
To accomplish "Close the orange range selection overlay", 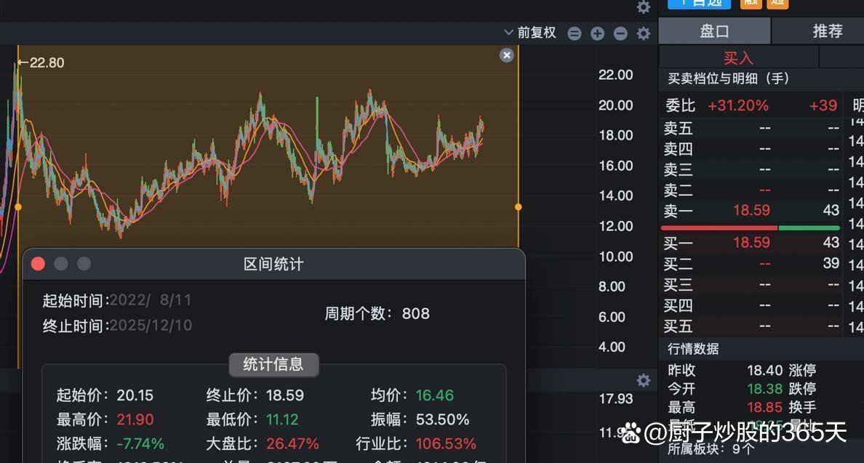I will pos(507,55).
